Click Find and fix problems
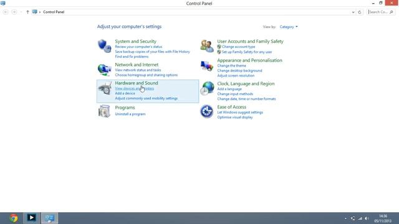The height and width of the screenshot is (224, 399). [x=132, y=57]
